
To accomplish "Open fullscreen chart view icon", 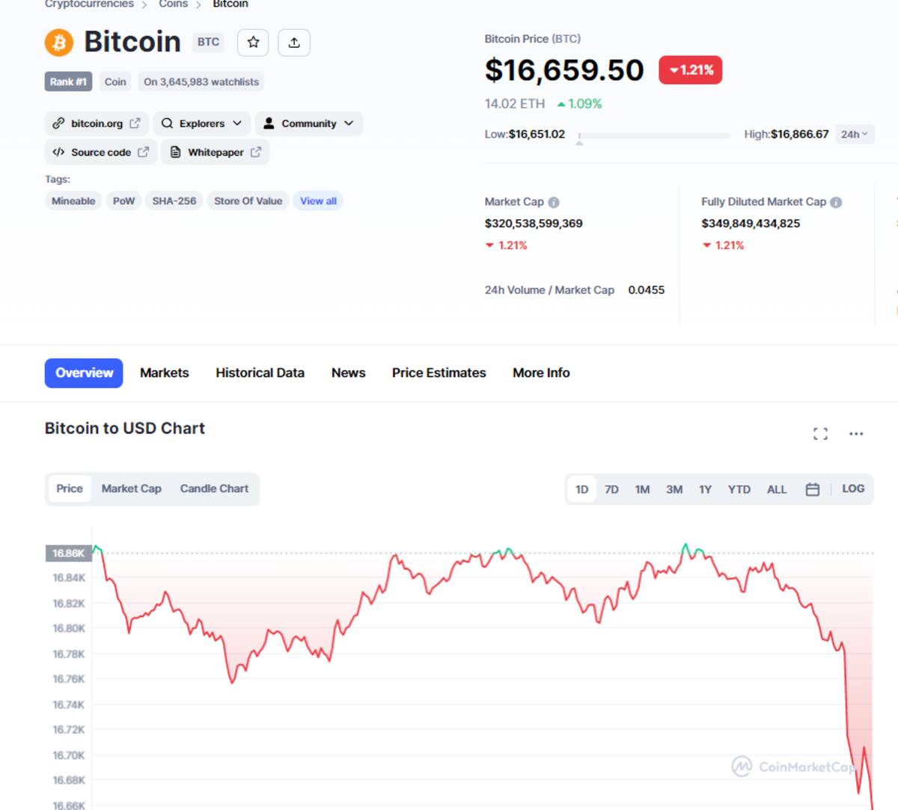I will click(820, 434).
